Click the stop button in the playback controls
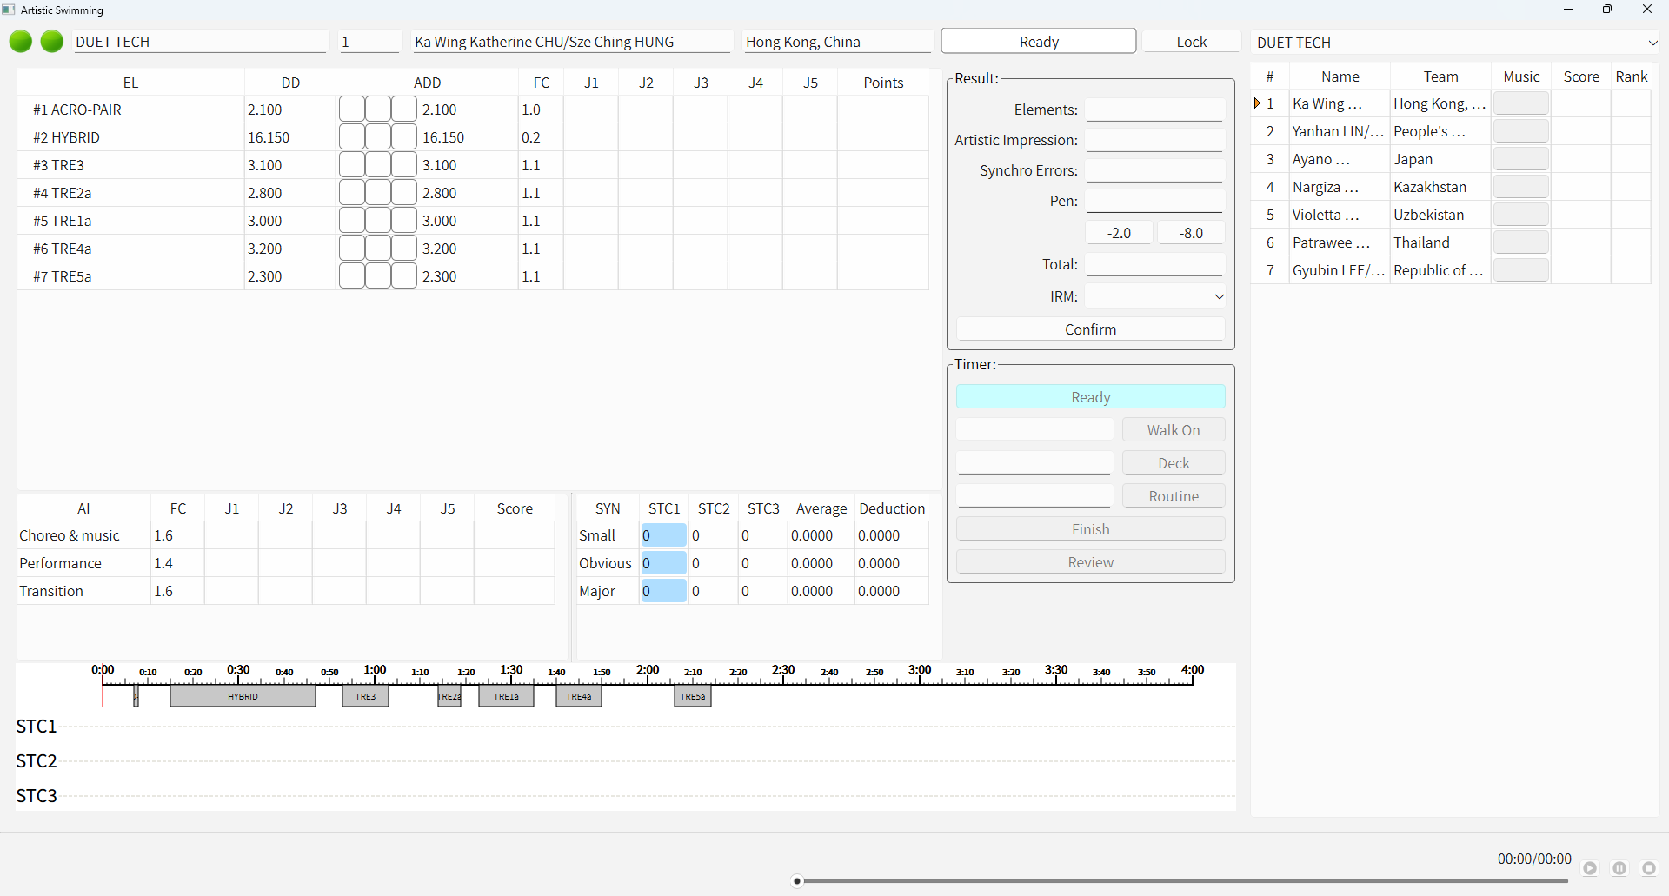The height and width of the screenshot is (896, 1669). click(x=1649, y=868)
